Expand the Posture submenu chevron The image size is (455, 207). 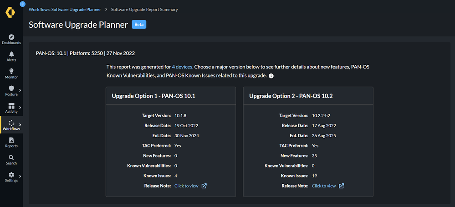tap(20, 90)
